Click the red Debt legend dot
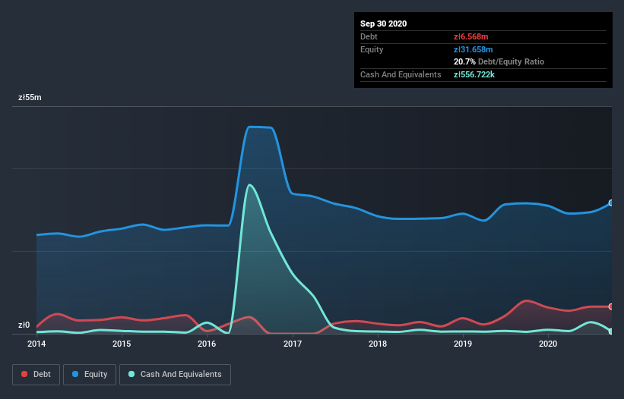The width and height of the screenshot is (624, 399). pyautogui.click(x=24, y=374)
